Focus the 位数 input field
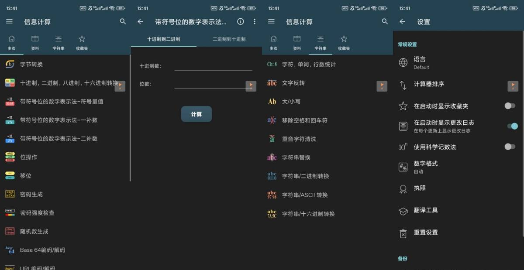524x270 pixels. (x=213, y=83)
